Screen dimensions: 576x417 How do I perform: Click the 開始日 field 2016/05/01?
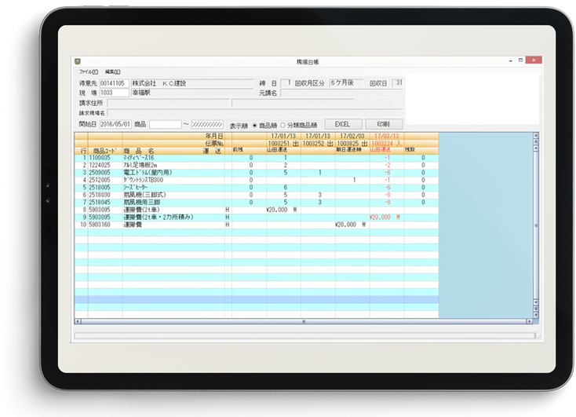coord(115,124)
